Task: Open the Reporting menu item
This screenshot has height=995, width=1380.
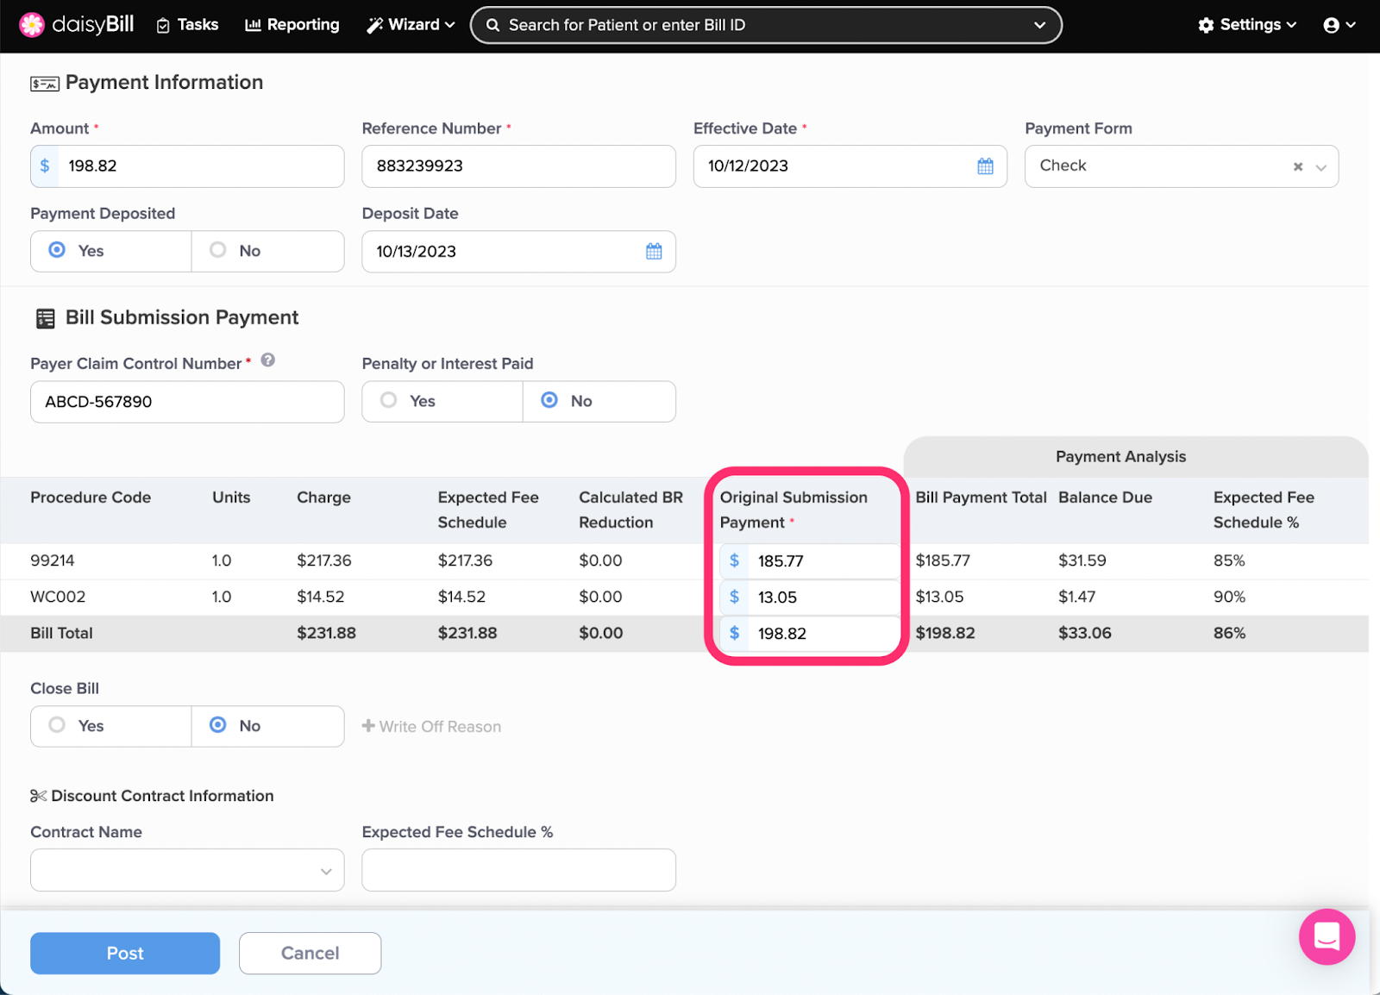Action: click(x=292, y=25)
